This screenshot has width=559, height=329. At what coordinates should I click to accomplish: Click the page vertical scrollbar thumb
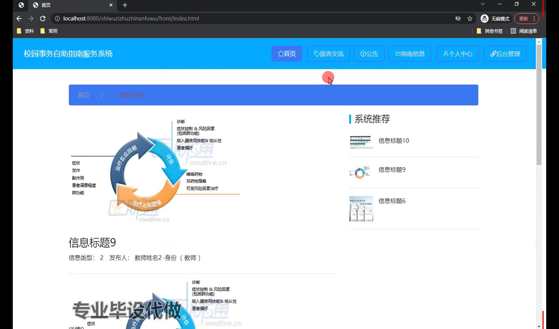click(x=539, y=105)
